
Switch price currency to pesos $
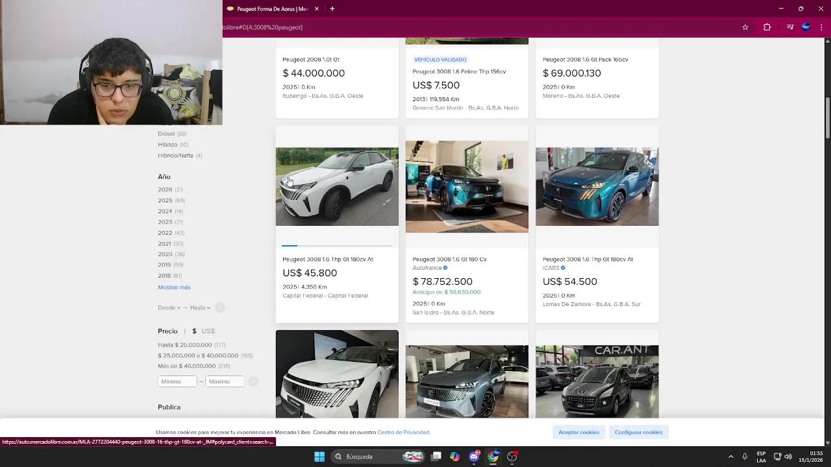point(194,331)
